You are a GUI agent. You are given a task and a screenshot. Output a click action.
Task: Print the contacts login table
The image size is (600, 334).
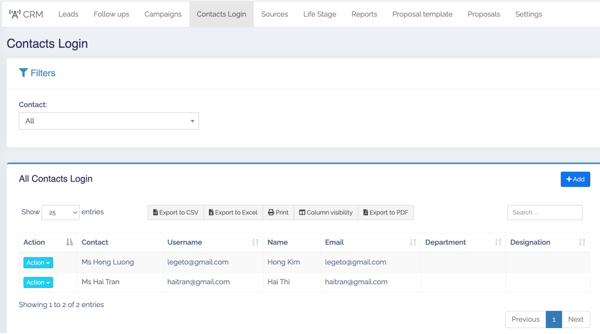278,212
